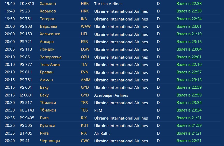
Task: Select the Ереван destination
Action: click(47, 72)
